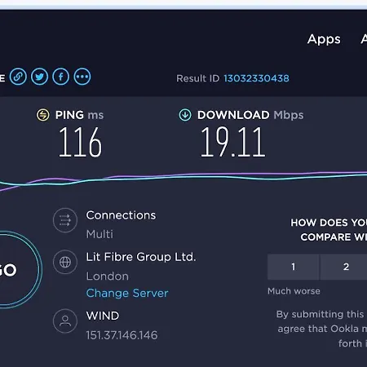
Task: Click the download arrow icon
Action: point(185,115)
